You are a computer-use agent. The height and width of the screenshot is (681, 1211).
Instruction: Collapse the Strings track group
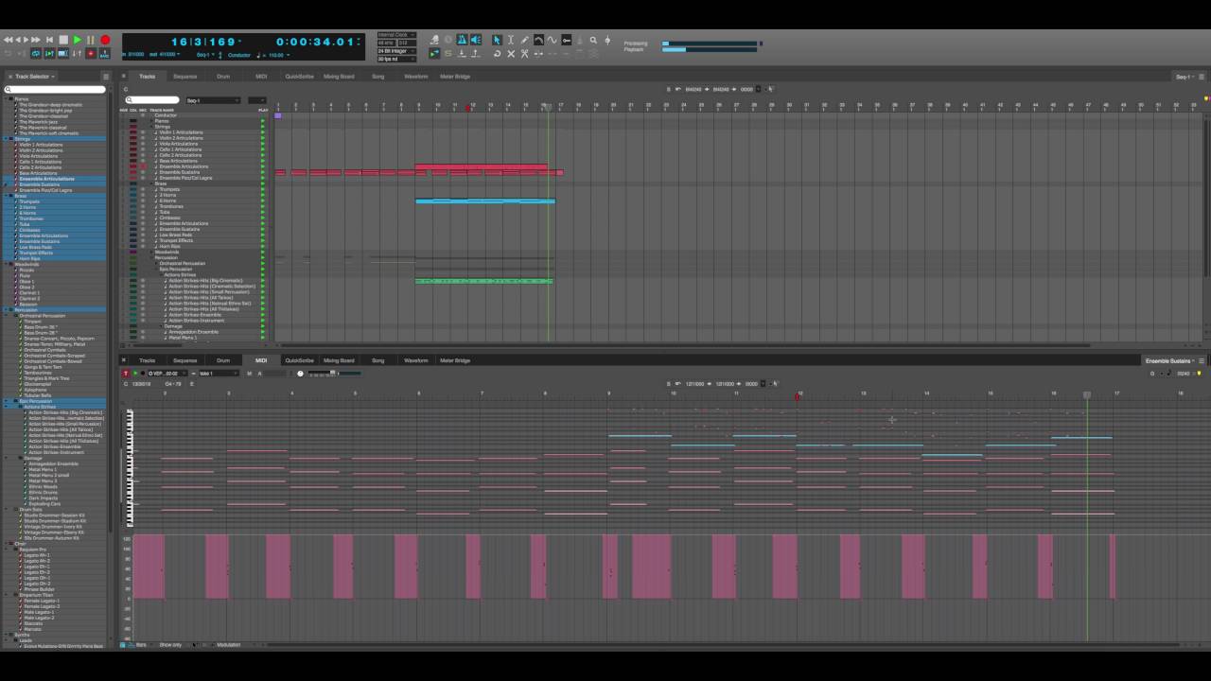point(151,127)
